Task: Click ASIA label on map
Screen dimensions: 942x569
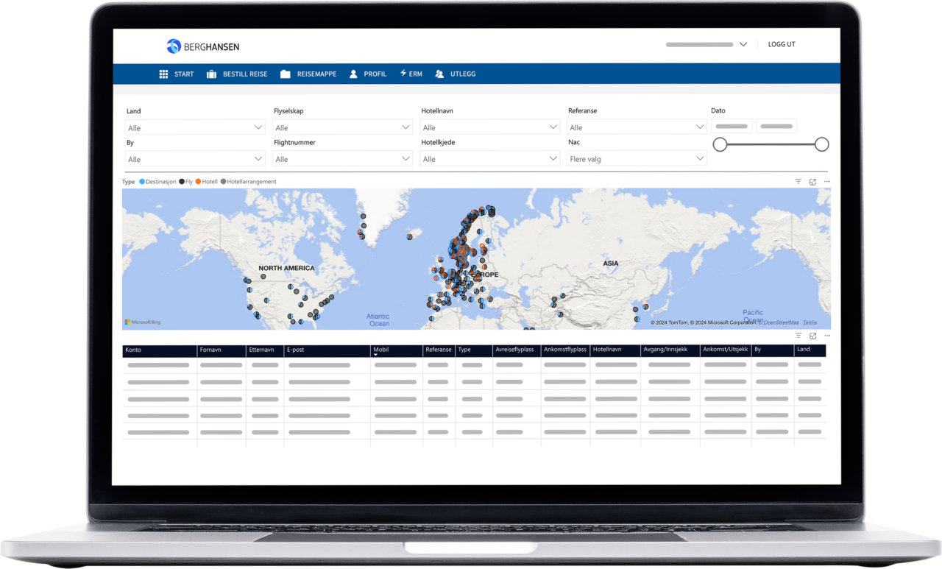Action: (611, 263)
